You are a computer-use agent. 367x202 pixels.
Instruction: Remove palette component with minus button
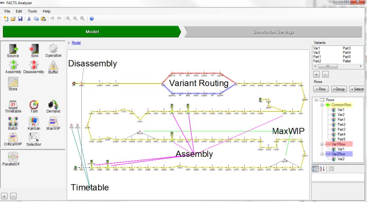tap(13, 196)
